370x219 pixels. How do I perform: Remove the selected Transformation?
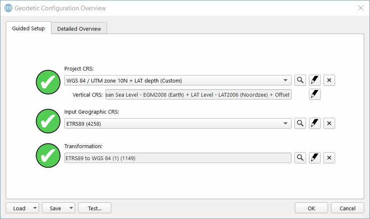(329, 158)
